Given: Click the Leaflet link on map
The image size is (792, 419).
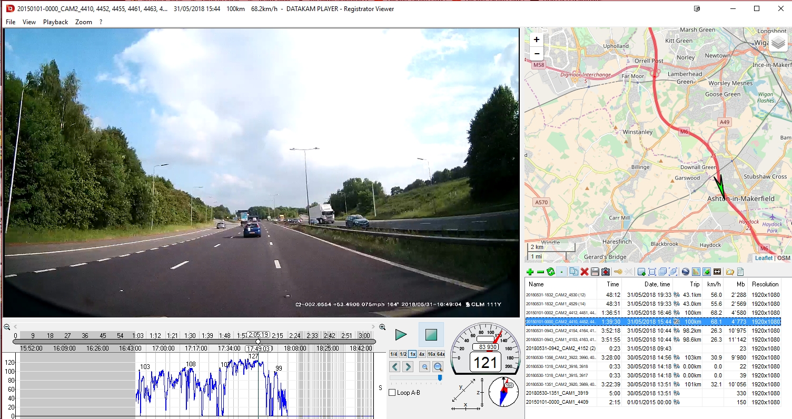Looking at the screenshot, I should (x=764, y=258).
